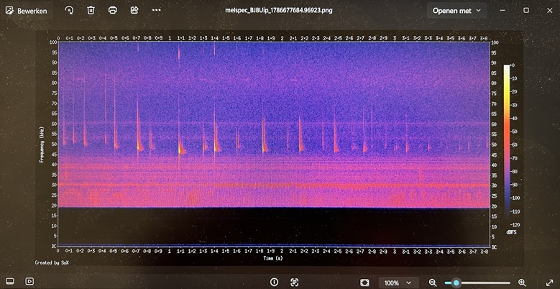
Task: Start the slideshow icon at bottom left
Action: 29,282
